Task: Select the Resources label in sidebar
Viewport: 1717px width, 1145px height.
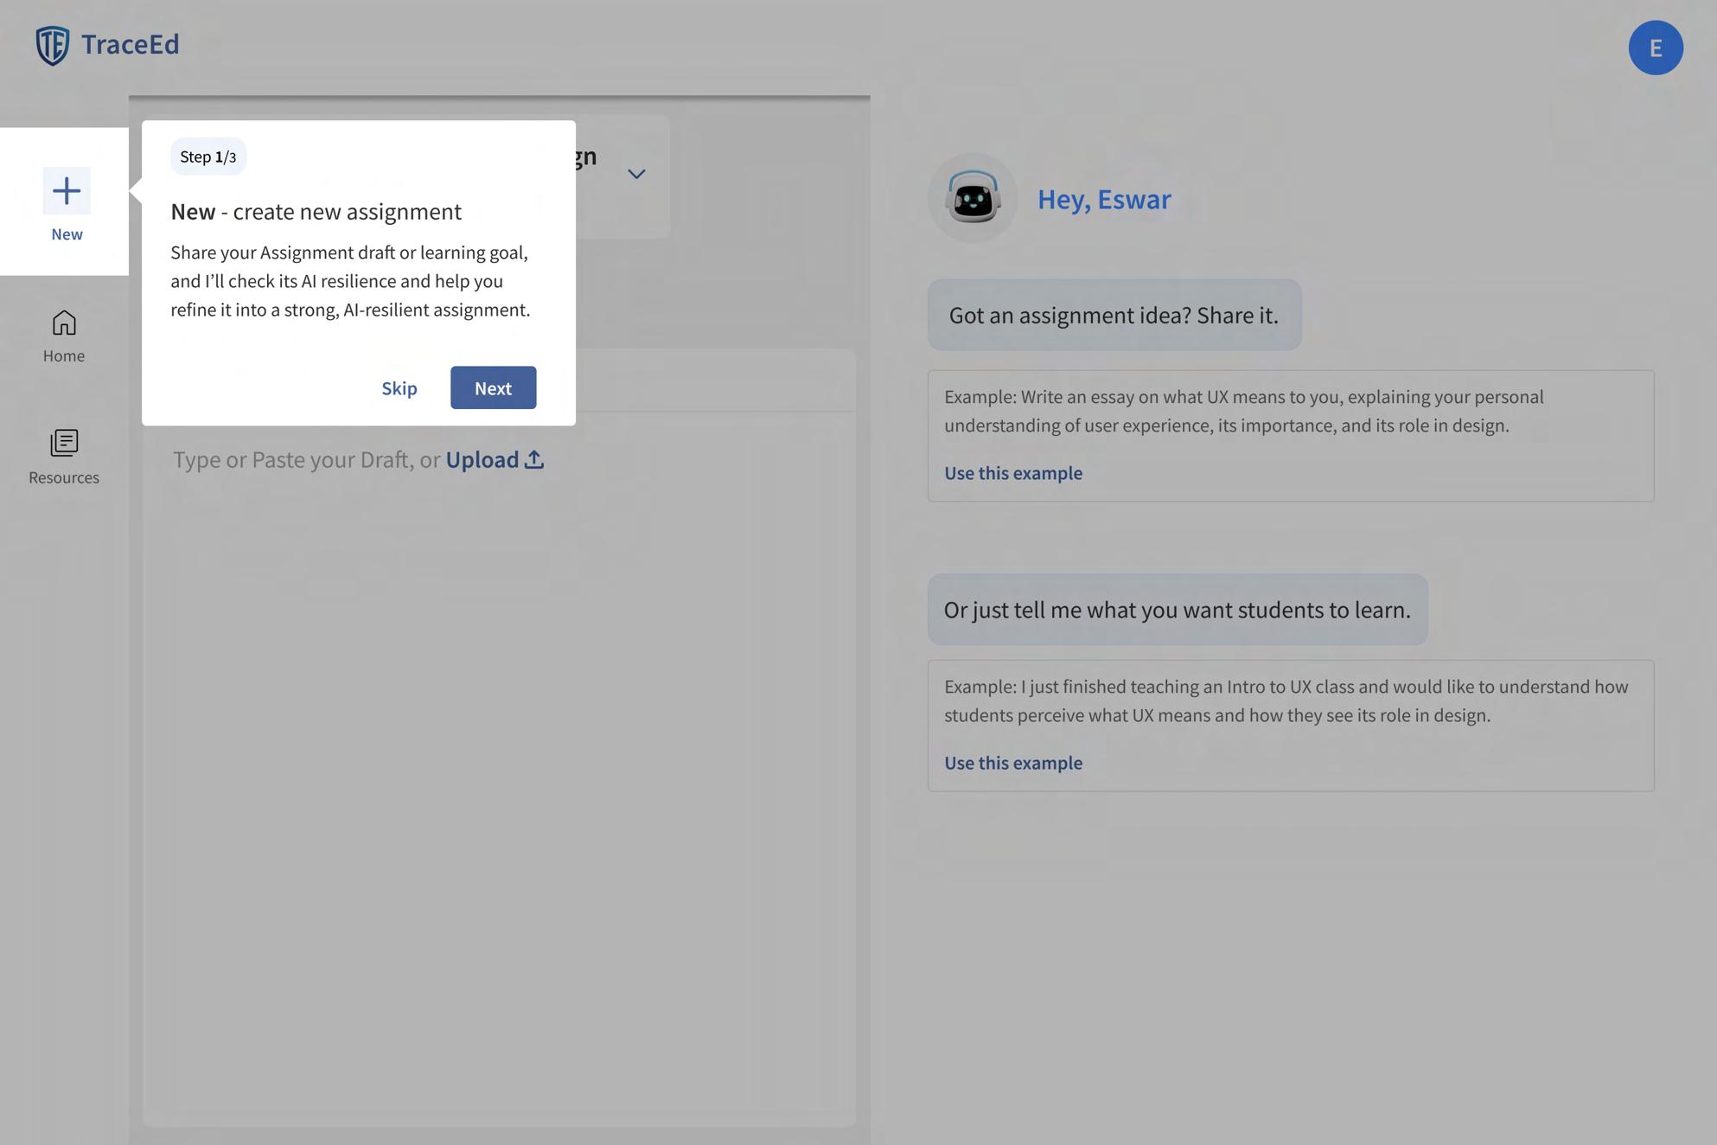Action: tap(64, 478)
